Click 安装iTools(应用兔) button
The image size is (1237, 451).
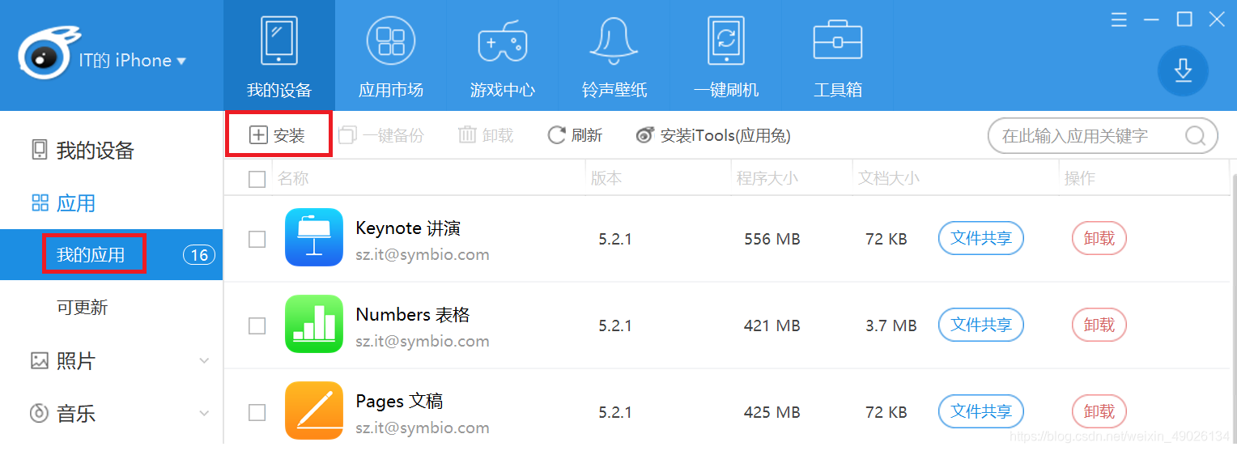[x=713, y=135]
